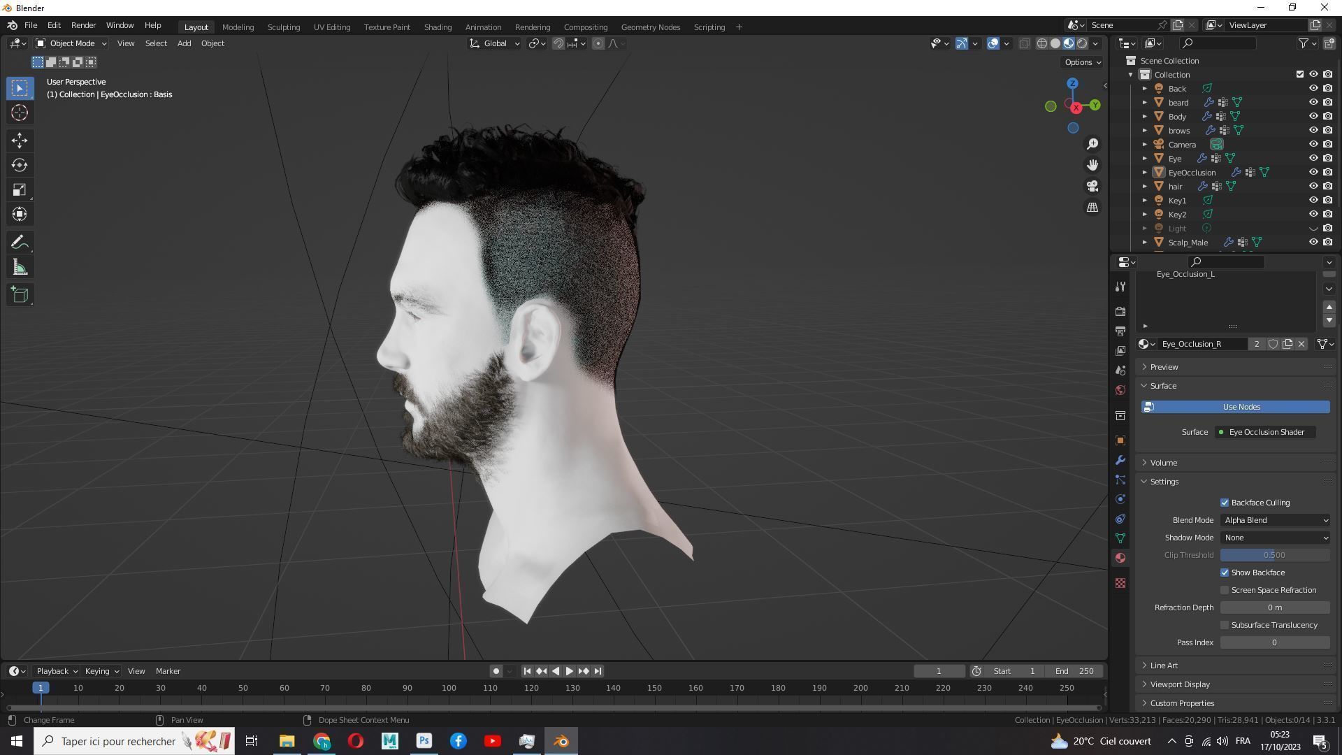Play the animation forward
Image resolution: width=1342 pixels, height=755 pixels.
[x=569, y=671]
